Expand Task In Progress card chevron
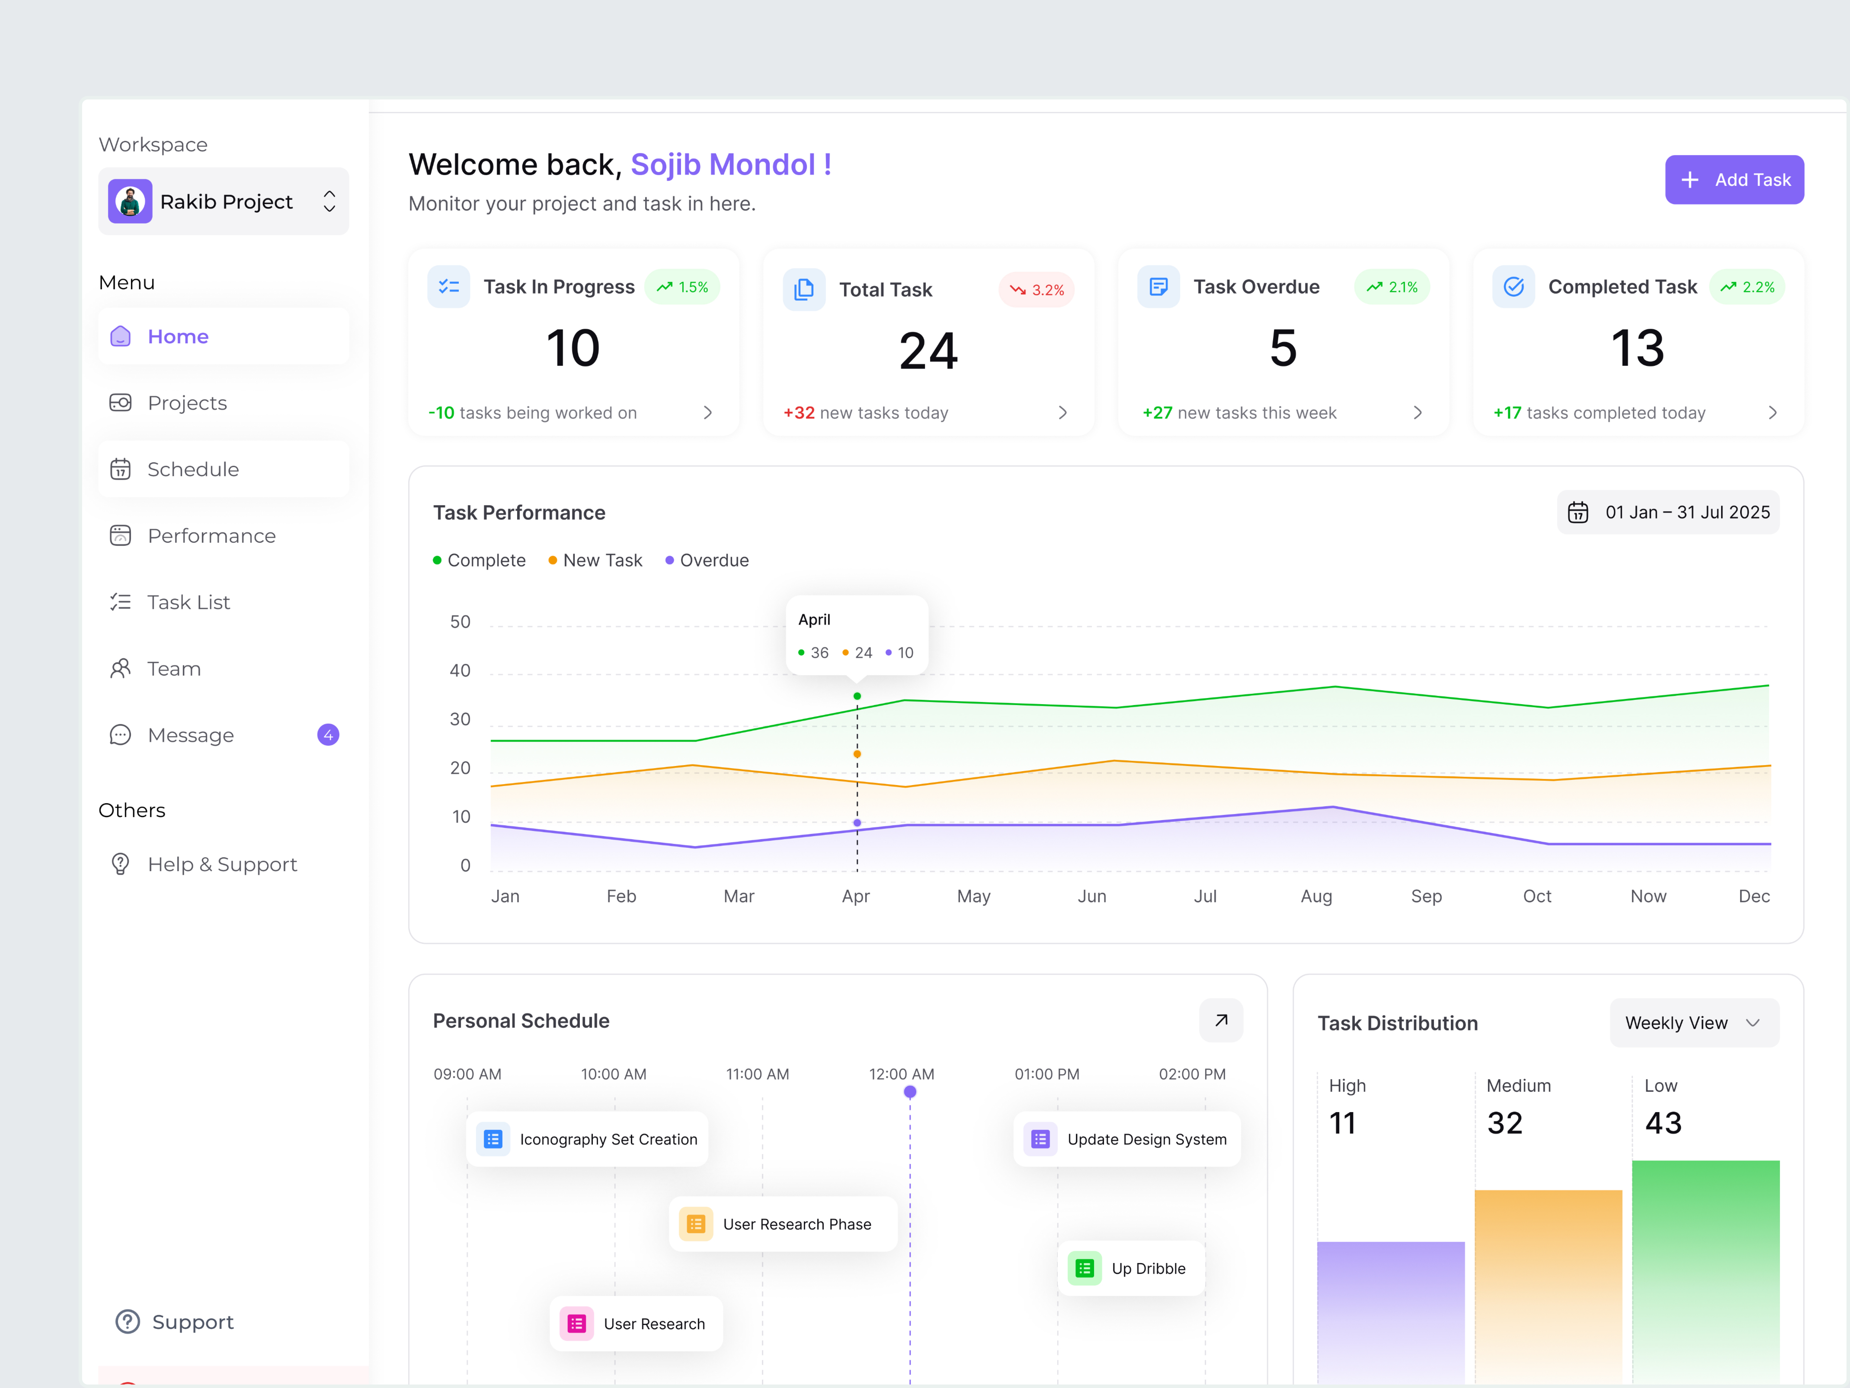This screenshot has height=1388, width=1850. click(x=708, y=412)
